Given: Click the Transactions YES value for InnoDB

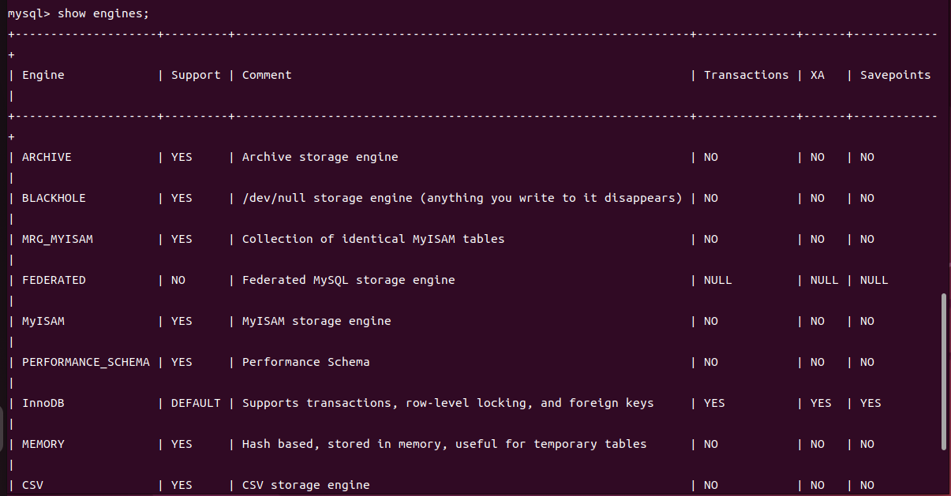Looking at the screenshot, I should [714, 403].
